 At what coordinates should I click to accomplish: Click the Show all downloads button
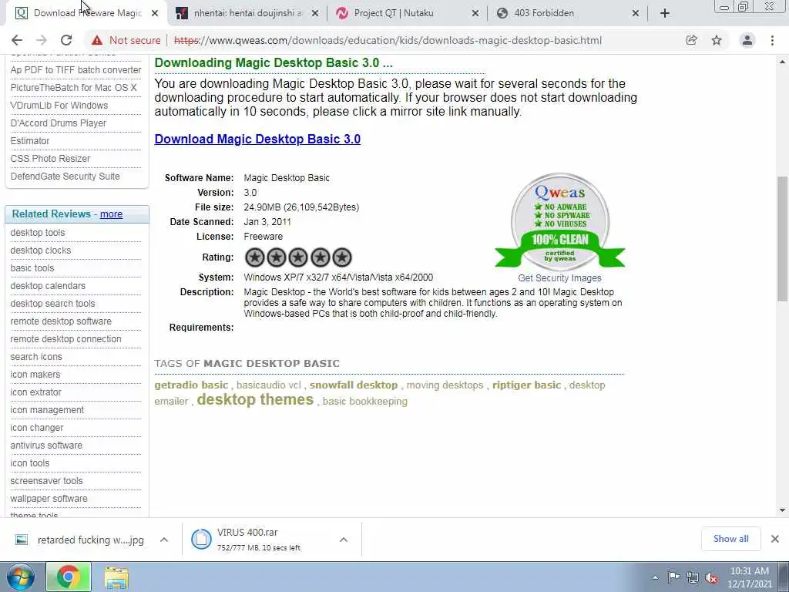730,539
